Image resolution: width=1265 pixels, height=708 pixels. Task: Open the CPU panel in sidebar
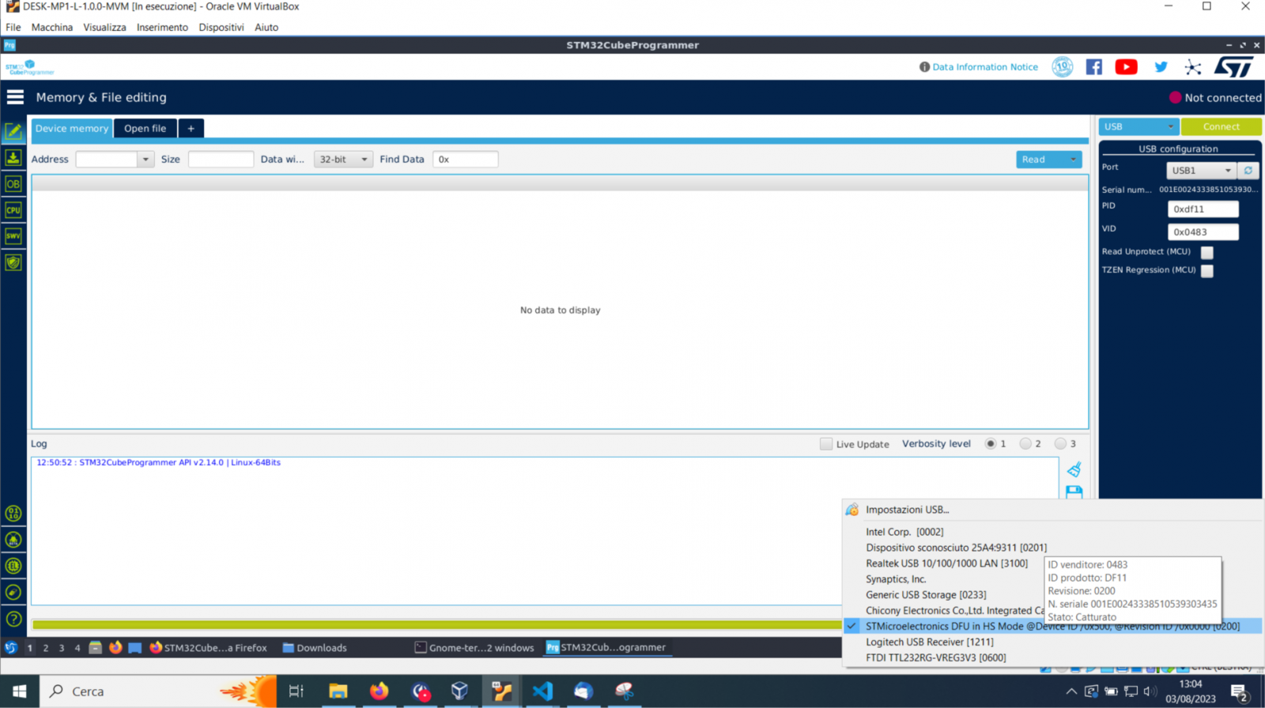13,210
